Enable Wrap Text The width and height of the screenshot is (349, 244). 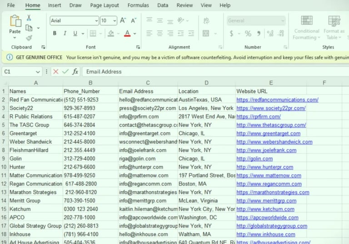click(206, 21)
